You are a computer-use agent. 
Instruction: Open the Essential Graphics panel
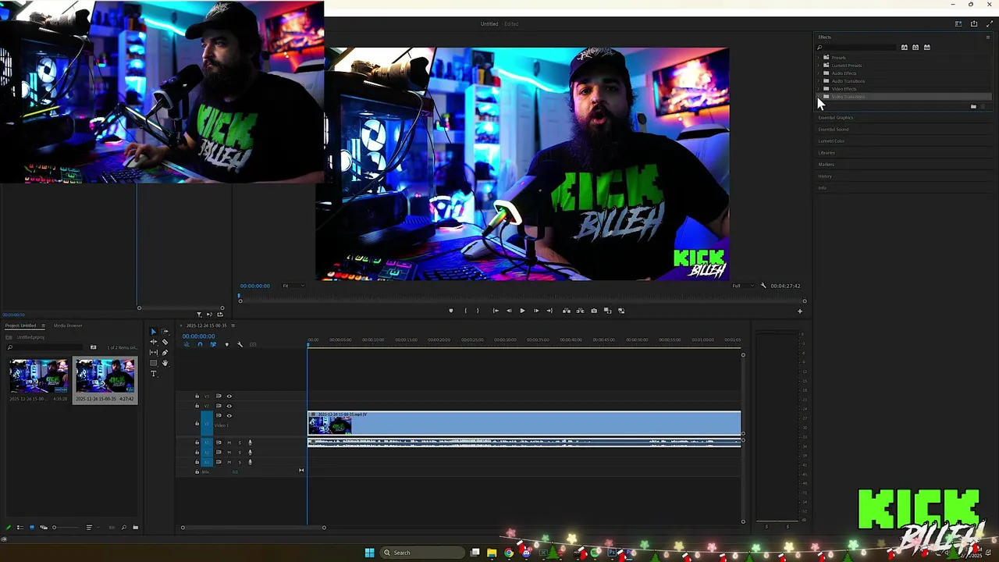(835, 118)
